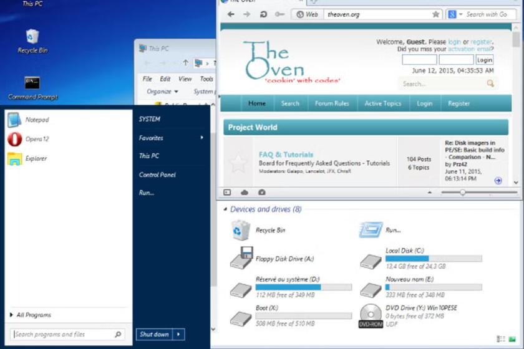Reload the theoven.org page

[x=263, y=14]
